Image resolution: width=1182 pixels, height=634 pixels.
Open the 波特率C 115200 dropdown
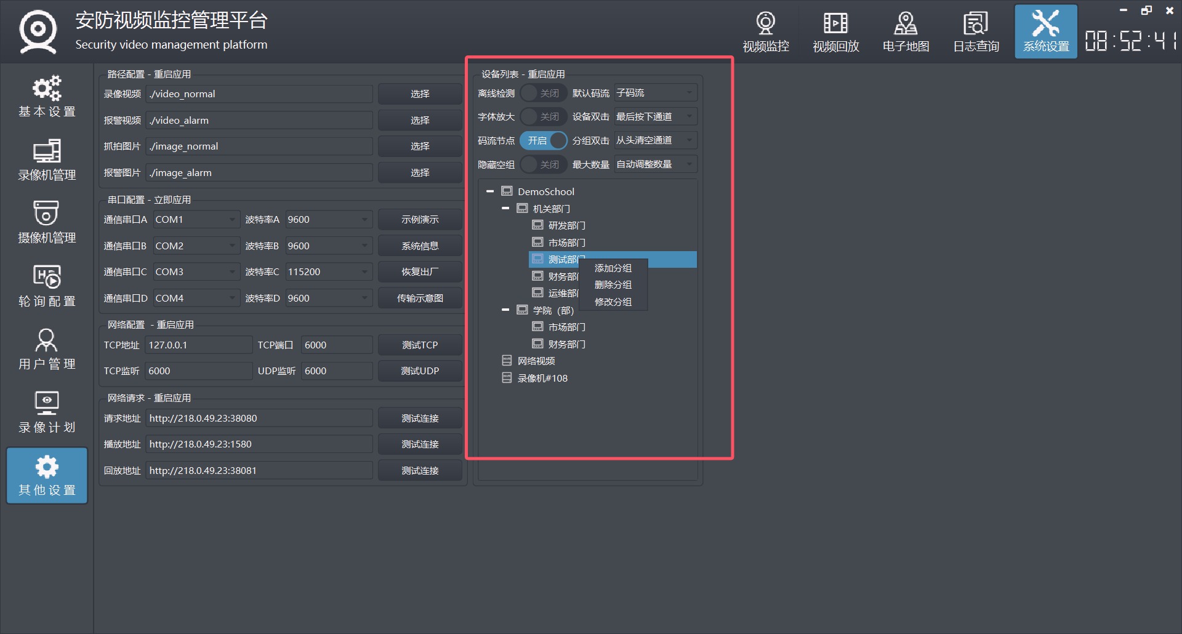[x=329, y=271]
